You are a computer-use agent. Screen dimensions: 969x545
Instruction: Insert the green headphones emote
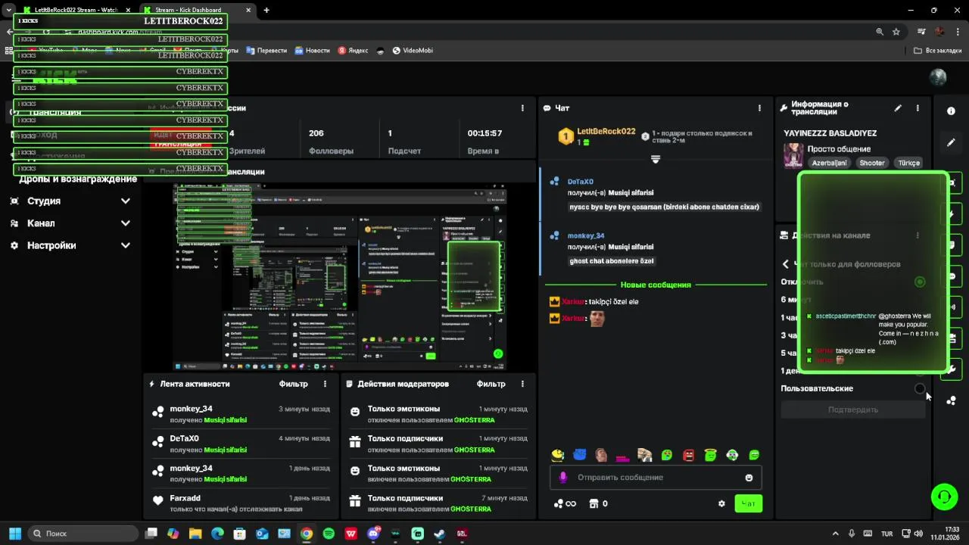coord(732,455)
